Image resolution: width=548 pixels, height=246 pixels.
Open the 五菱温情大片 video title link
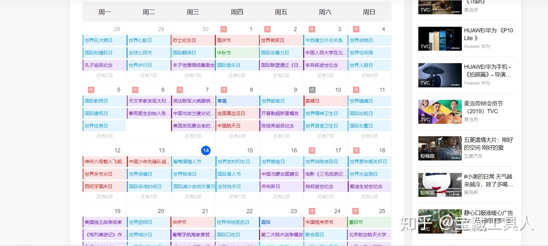[x=488, y=144]
